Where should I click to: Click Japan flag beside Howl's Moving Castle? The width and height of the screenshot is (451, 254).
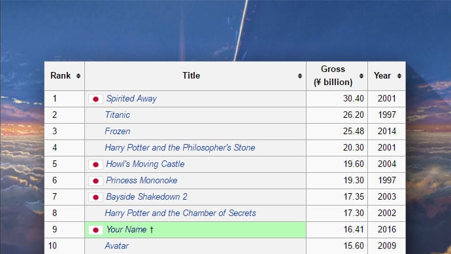point(96,164)
